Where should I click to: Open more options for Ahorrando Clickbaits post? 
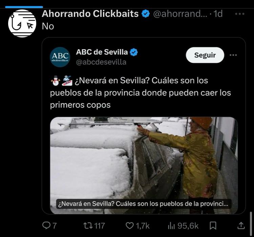[x=239, y=14]
